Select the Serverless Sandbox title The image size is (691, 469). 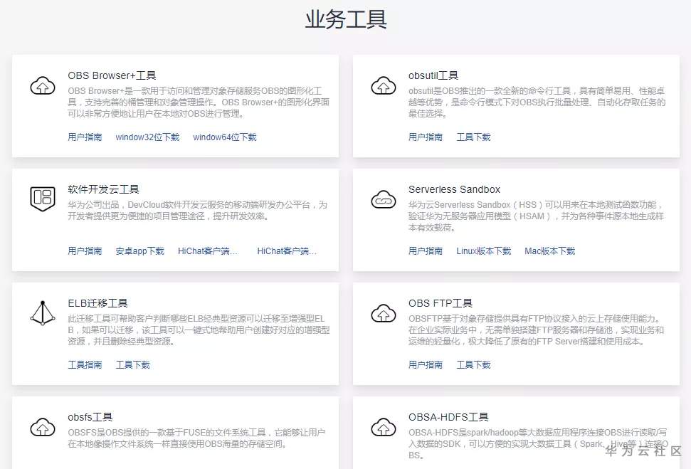[454, 189]
